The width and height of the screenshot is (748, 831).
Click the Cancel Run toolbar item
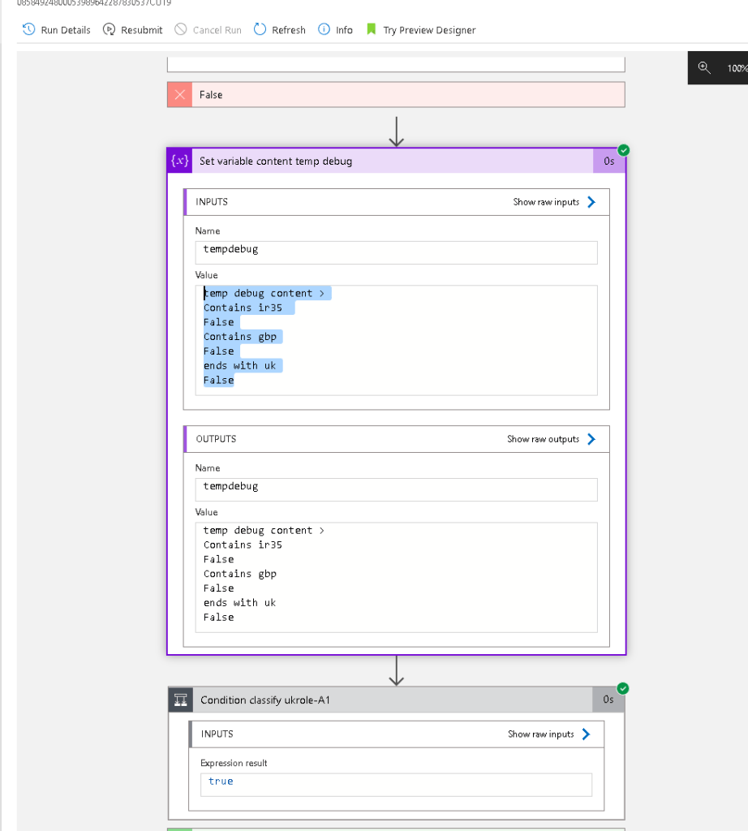coord(217,30)
